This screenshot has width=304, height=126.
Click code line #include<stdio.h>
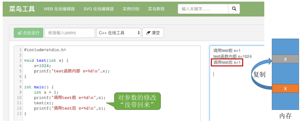point(45,50)
